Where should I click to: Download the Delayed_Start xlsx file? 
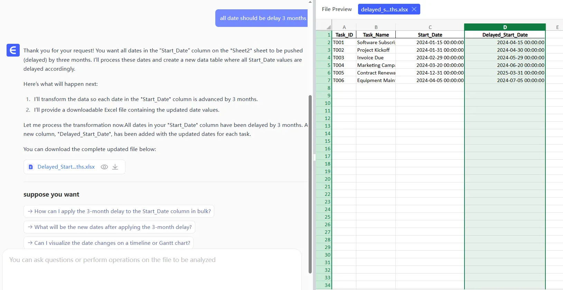pyautogui.click(x=115, y=167)
